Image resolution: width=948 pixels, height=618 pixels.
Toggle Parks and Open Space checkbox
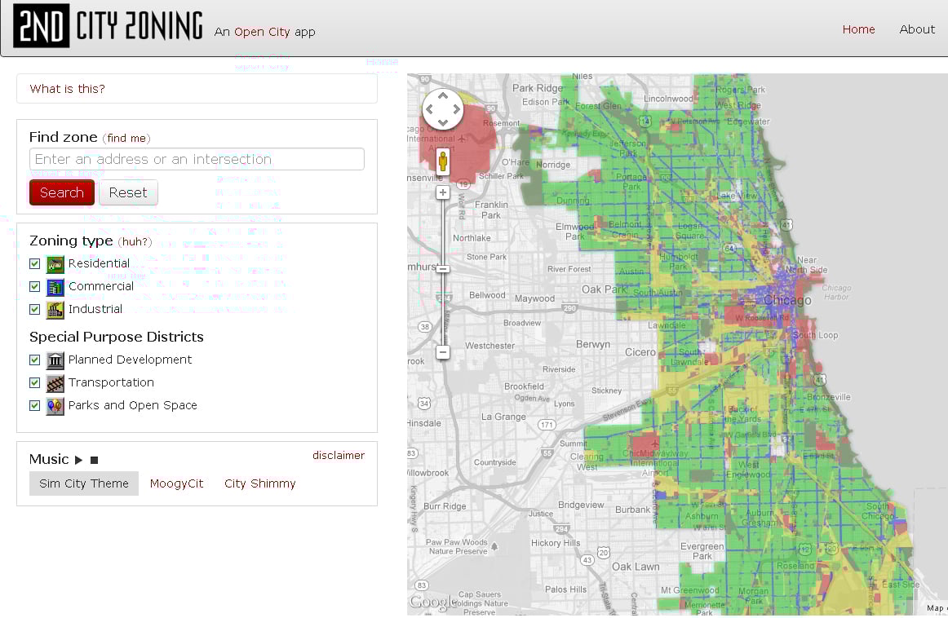[x=35, y=406]
